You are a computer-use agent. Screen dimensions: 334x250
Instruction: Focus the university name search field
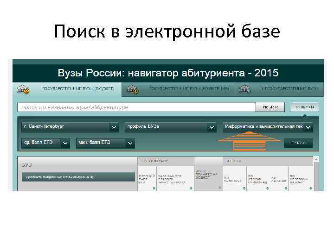click(x=136, y=107)
